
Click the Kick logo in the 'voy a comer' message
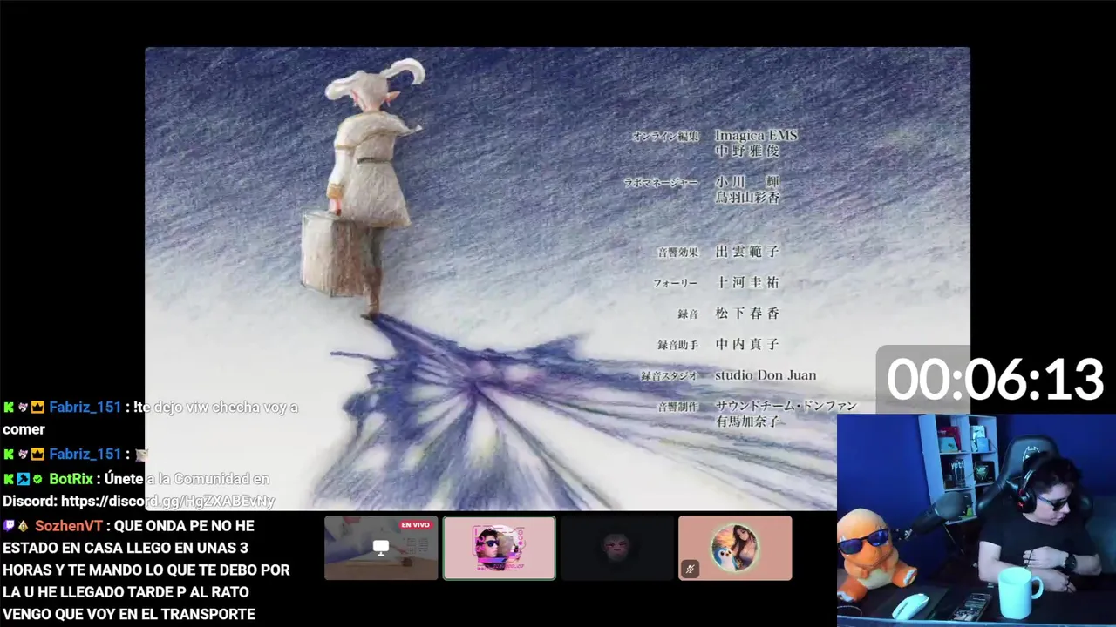[9, 407]
